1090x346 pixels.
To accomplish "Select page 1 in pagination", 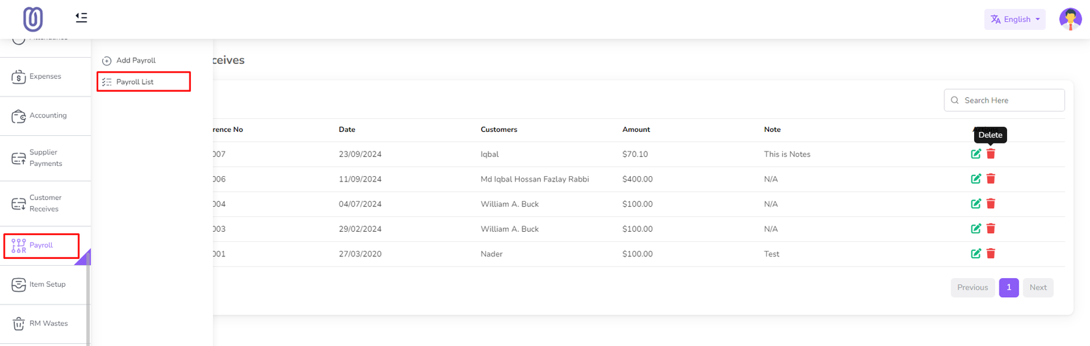I will coord(1008,288).
